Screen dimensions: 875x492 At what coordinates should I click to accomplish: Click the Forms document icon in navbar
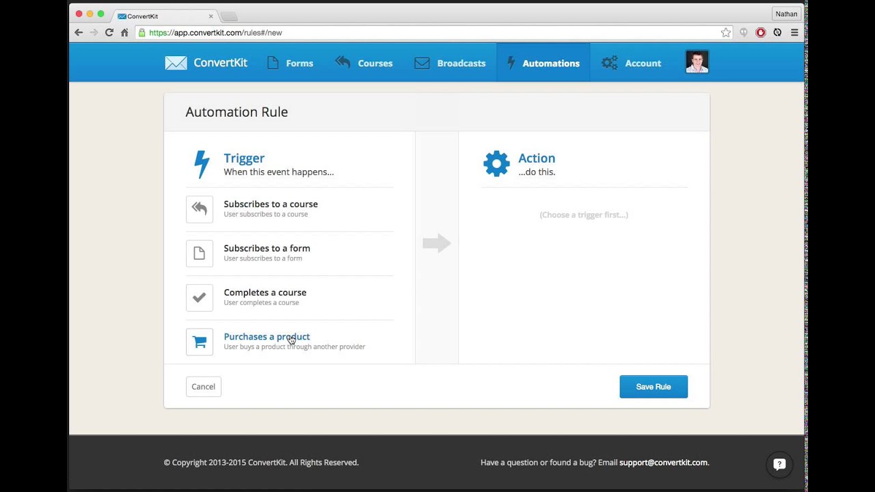(273, 63)
